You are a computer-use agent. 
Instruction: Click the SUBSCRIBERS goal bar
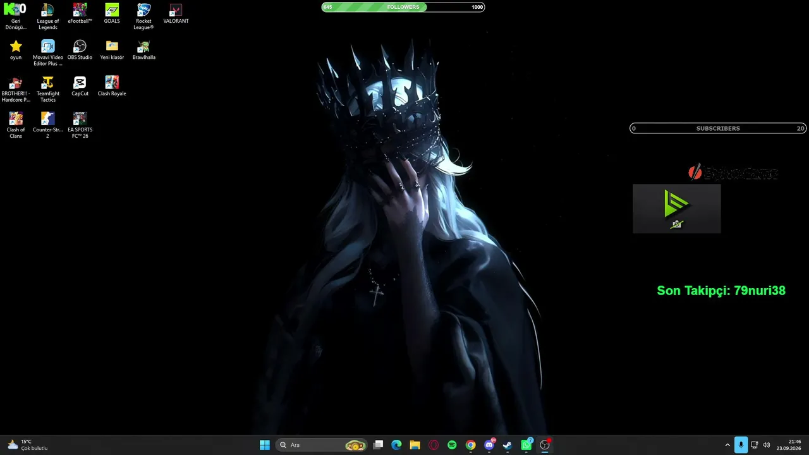718,128
